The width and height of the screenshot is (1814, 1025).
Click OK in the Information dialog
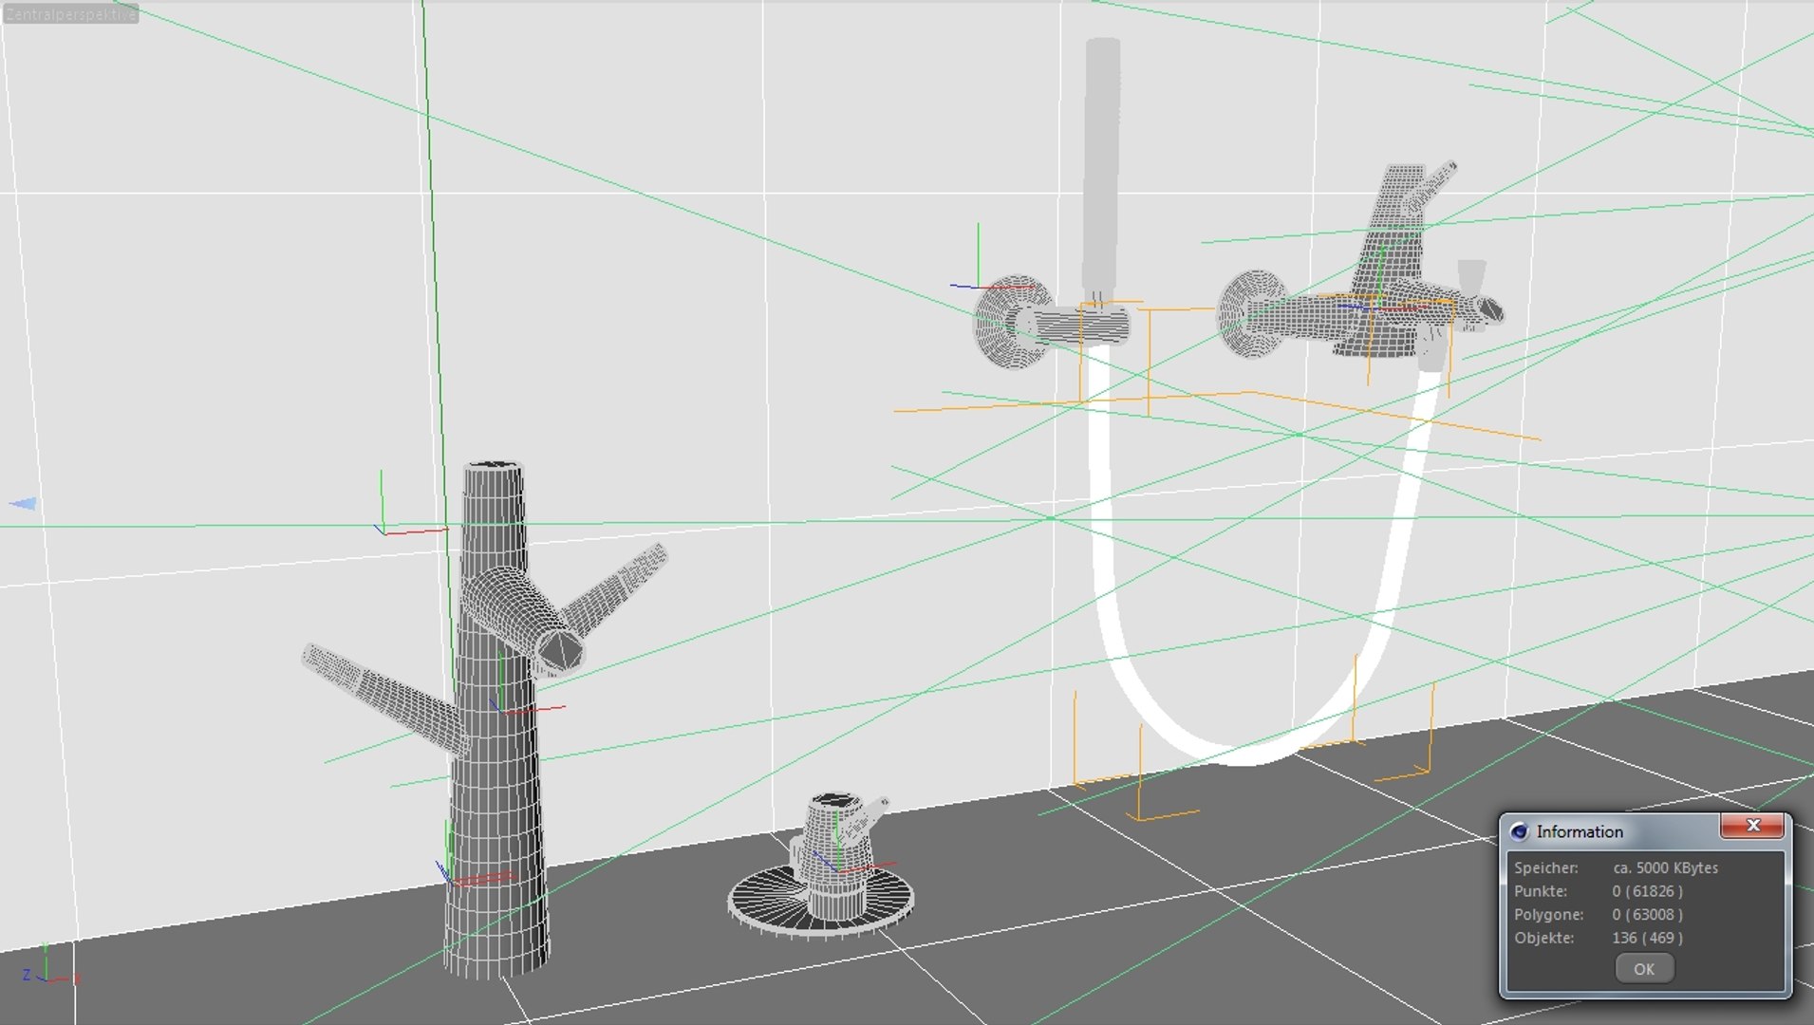[x=1644, y=969]
